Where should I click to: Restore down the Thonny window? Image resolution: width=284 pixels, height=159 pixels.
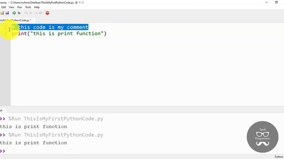276,2
